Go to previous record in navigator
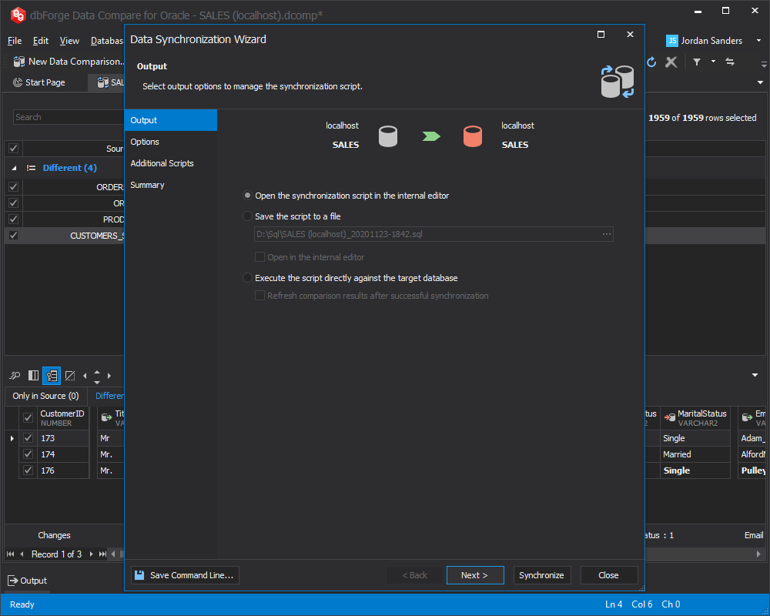Screen dimensions: 770x616 pos(22,554)
